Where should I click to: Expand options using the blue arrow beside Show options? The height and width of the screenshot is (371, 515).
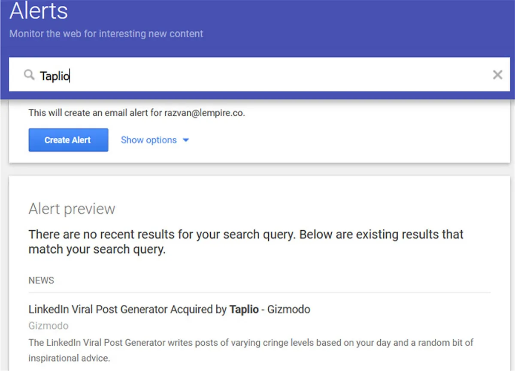point(186,140)
